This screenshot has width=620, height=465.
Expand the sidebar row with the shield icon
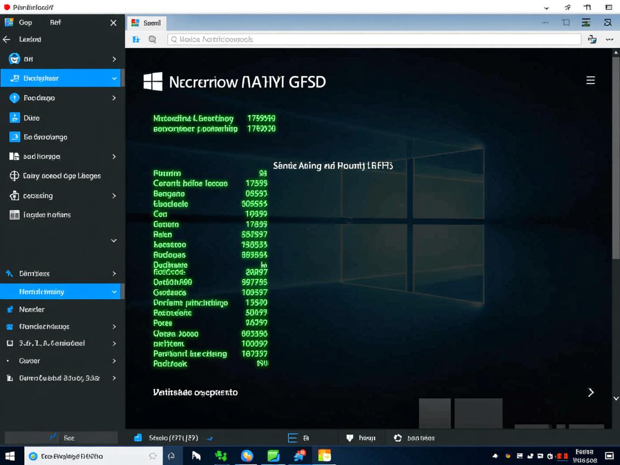(x=114, y=59)
